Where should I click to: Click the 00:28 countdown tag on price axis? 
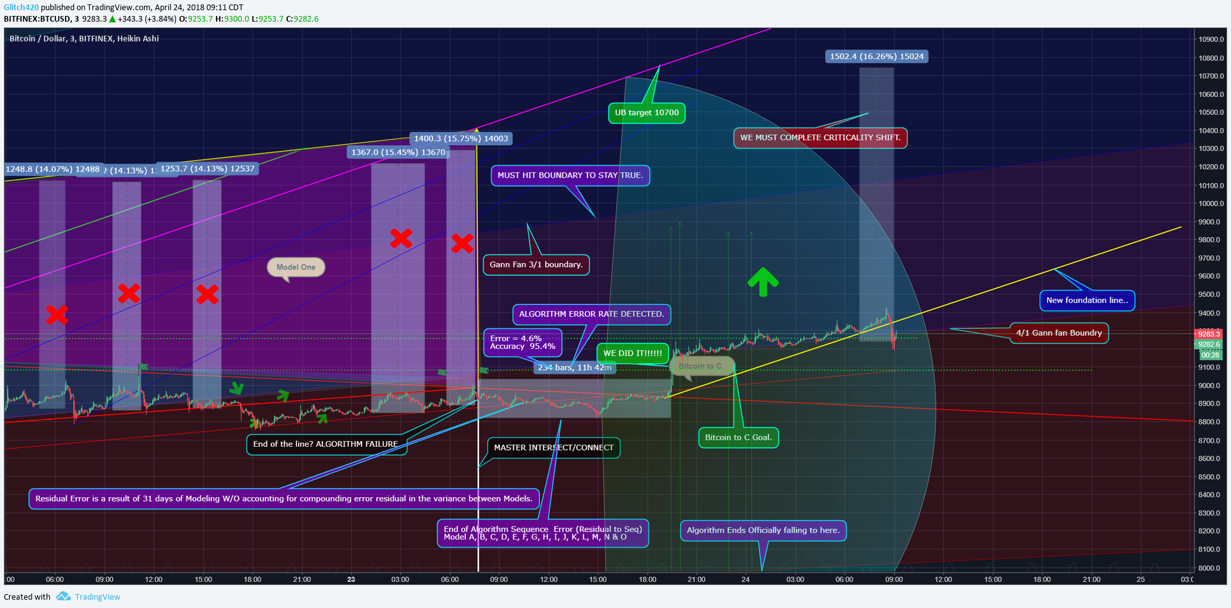point(1211,355)
